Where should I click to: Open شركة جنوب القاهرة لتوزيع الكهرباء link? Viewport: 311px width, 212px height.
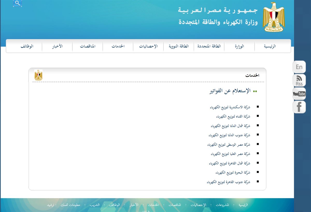[x=229, y=182]
